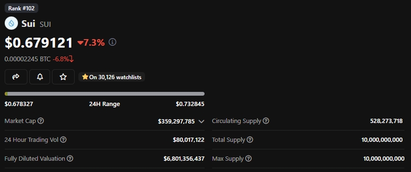Expand the Market Cap chevron dropdown

(x=201, y=121)
